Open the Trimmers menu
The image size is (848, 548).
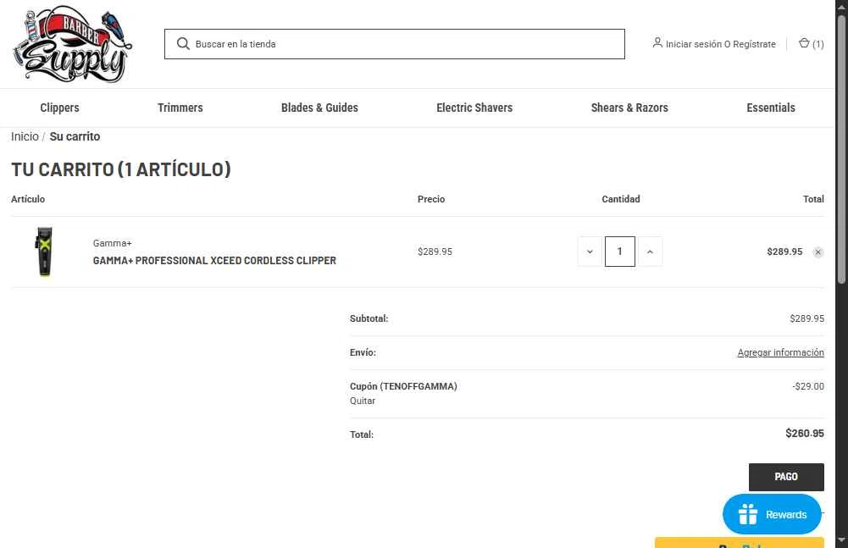180,108
